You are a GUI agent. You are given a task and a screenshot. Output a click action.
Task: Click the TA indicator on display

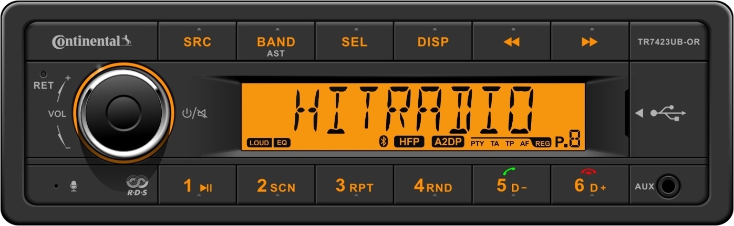(x=494, y=143)
